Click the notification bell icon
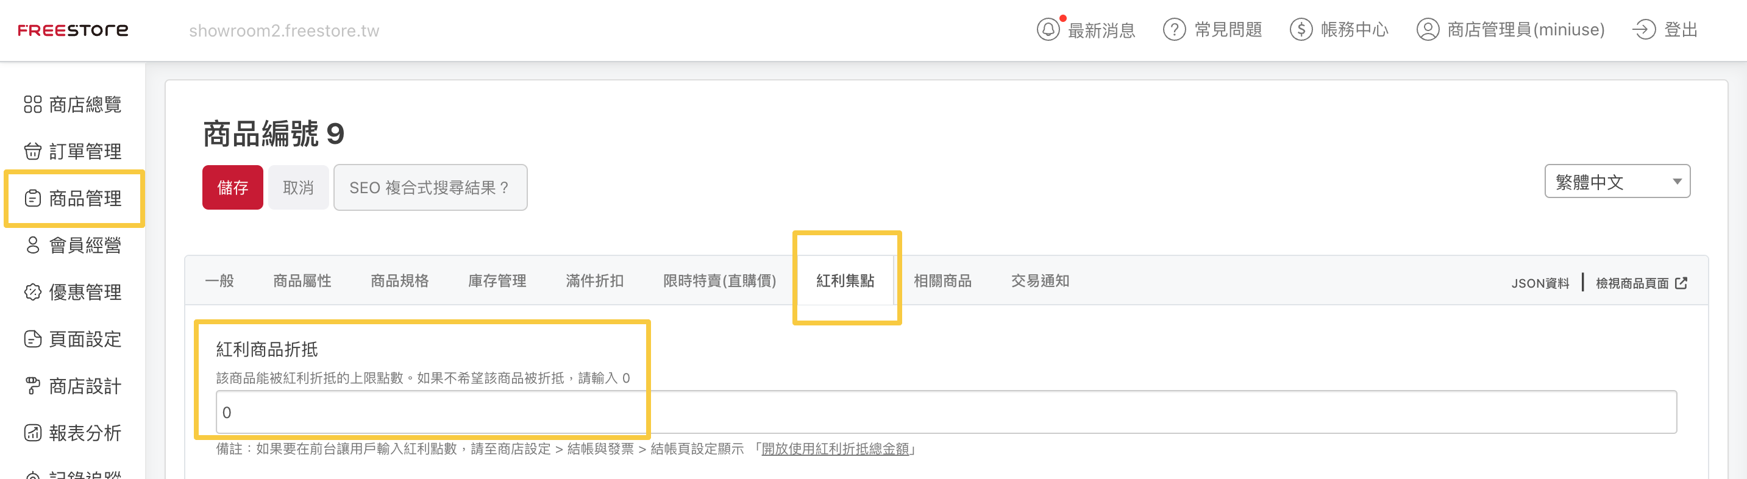Screen dimensions: 1747x479 pos(1048,30)
